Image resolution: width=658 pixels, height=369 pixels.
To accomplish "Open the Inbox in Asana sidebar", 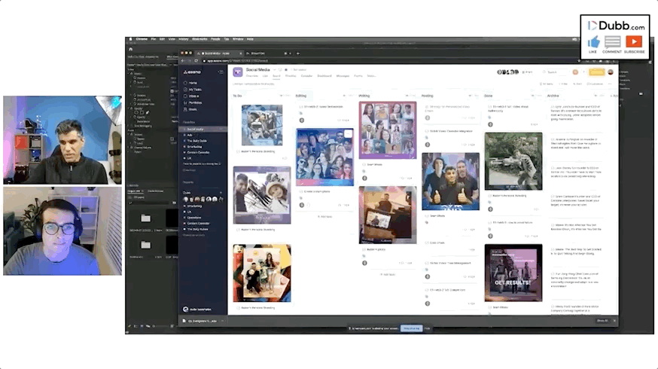I will (191, 96).
